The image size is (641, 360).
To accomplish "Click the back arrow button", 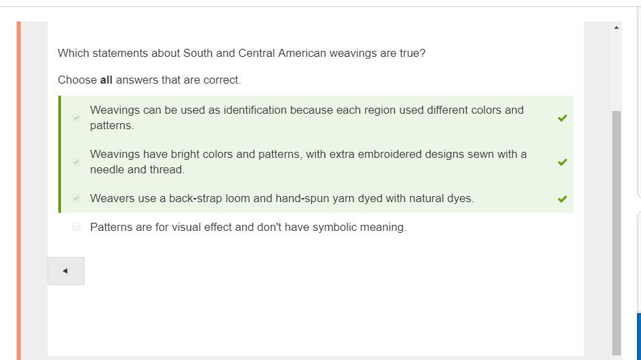I will point(66,271).
